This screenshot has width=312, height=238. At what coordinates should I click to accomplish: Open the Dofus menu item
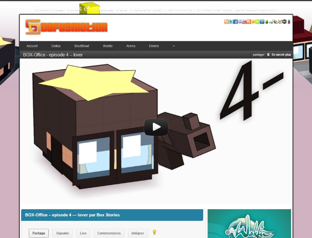(x=56, y=46)
